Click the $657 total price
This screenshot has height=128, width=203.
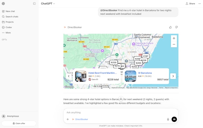163,80
